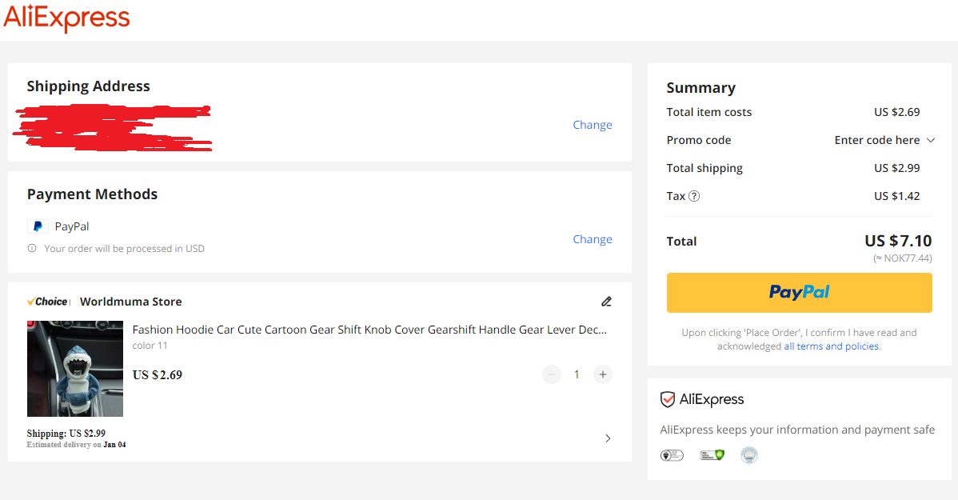
Task: Change the PayPal payment method
Action: (x=592, y=239)
